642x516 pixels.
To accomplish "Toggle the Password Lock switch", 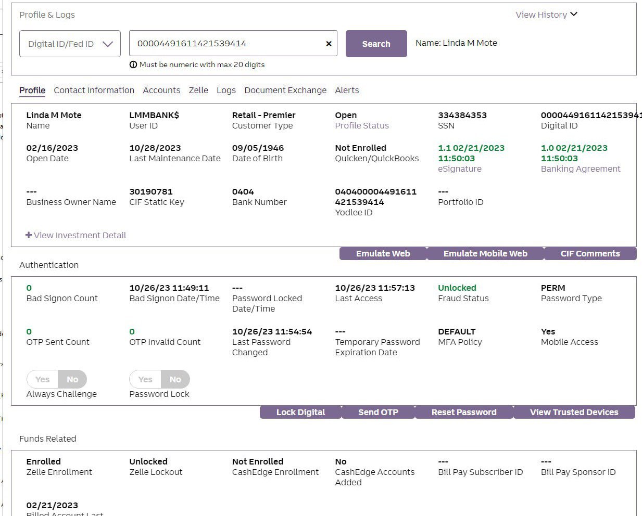I will click(x=159, y=379).
